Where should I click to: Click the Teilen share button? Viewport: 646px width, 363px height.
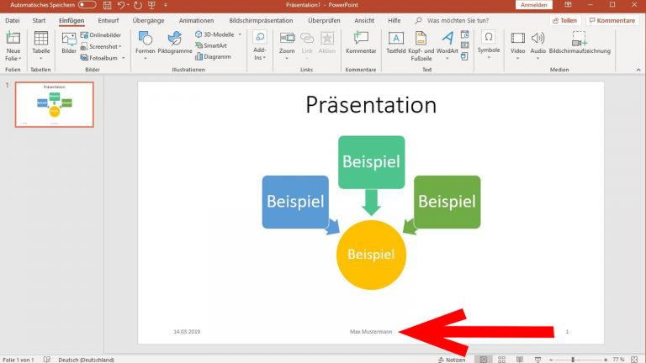(x=565, y=20)
